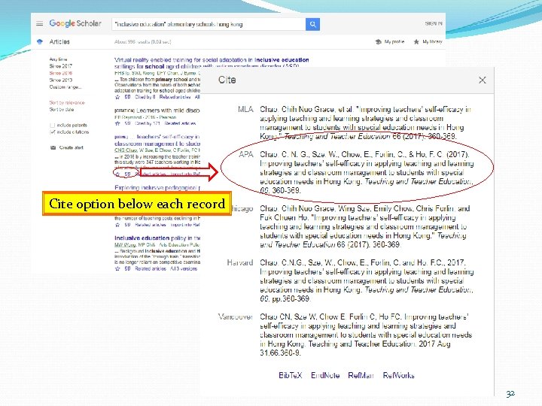Click the About 996 results count text
Image resolution: width=542 pixels, height=406 pixels.
pos(142,42)
